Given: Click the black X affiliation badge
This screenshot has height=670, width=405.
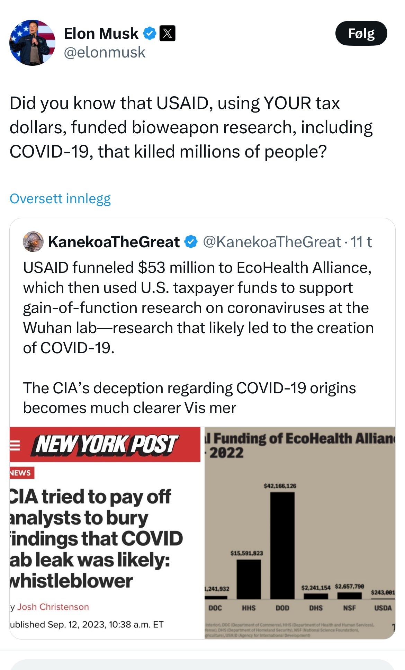Looking at the screenshot, I should tap(167, 34).
